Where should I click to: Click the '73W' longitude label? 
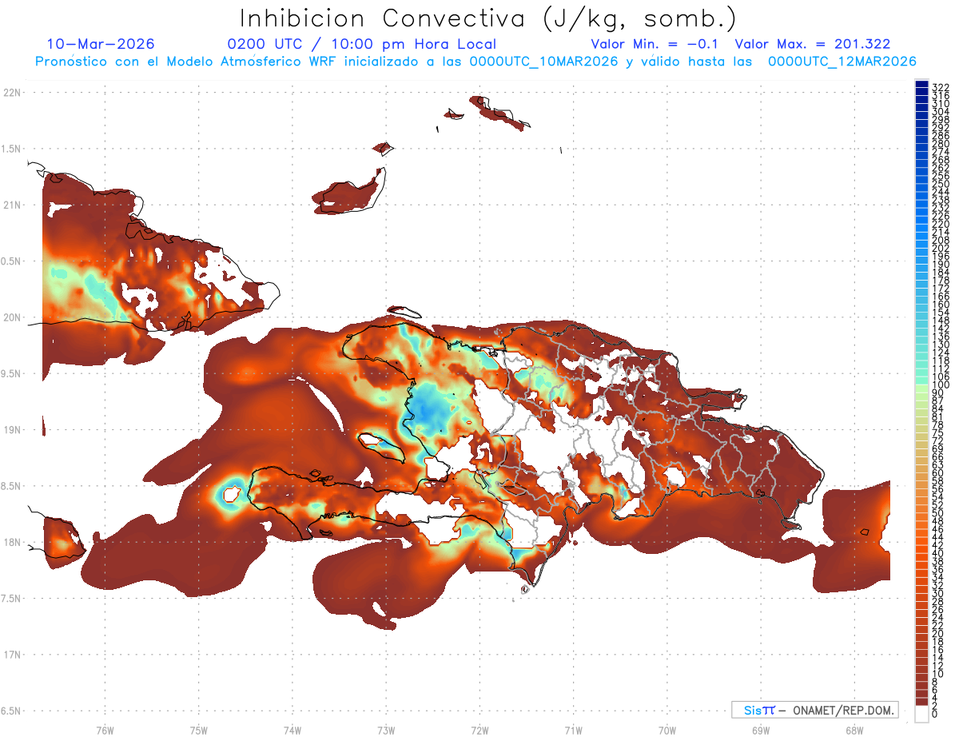386,730
